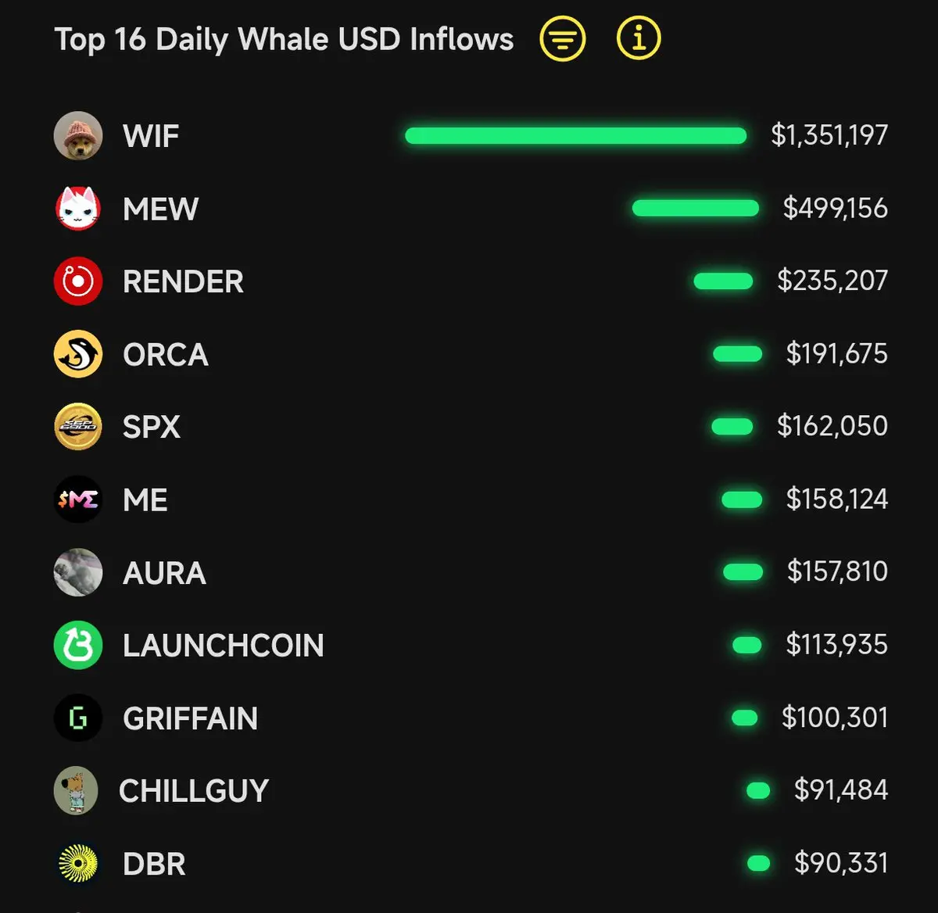Open the red RENDER token icon

point(78,281)
